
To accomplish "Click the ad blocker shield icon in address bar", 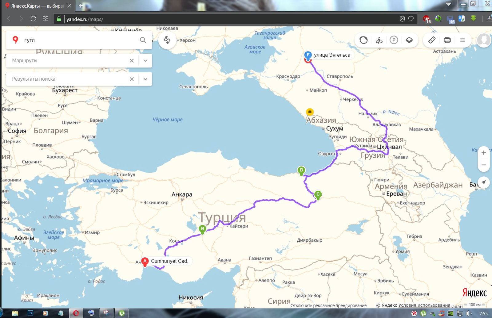I will point(402,19).
